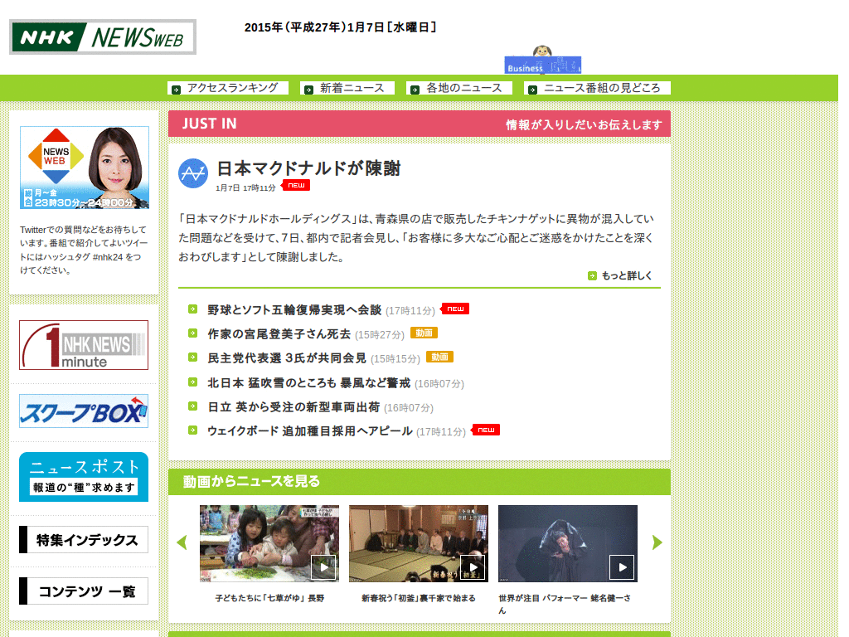
Task: Open 新着ニュース menu item
Action: pos(347,88)
